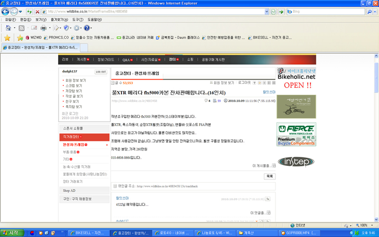
Task: Open the Favorites star icon
Action: pos(7,38)
